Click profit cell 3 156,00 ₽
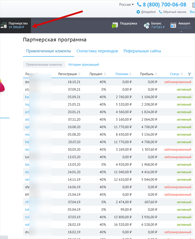195x239 pixels. 149,135
